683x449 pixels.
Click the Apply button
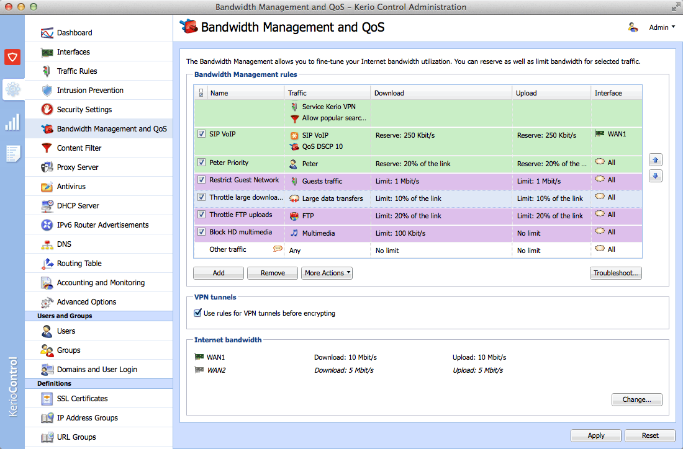[x=596, y=435]
